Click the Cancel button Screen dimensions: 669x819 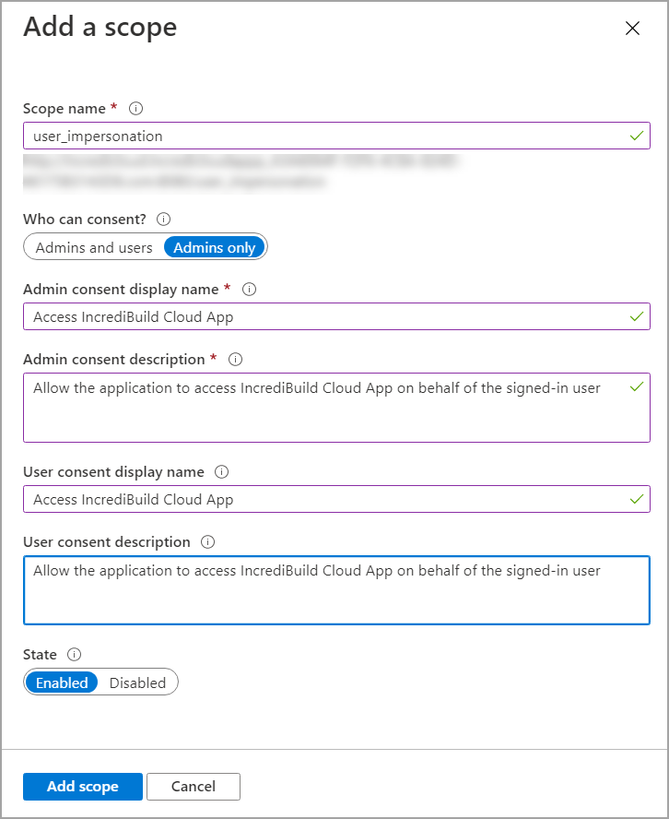pos(194,786)
